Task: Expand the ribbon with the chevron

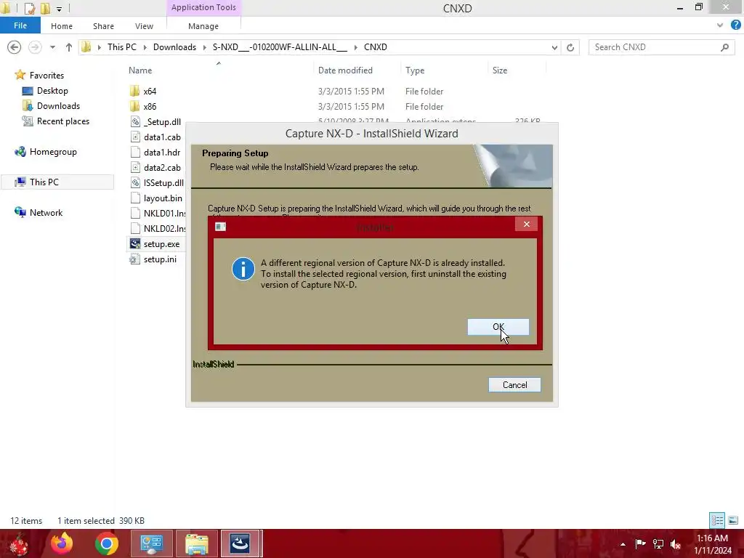Action: pyautogui.click(x=720, y=25)
